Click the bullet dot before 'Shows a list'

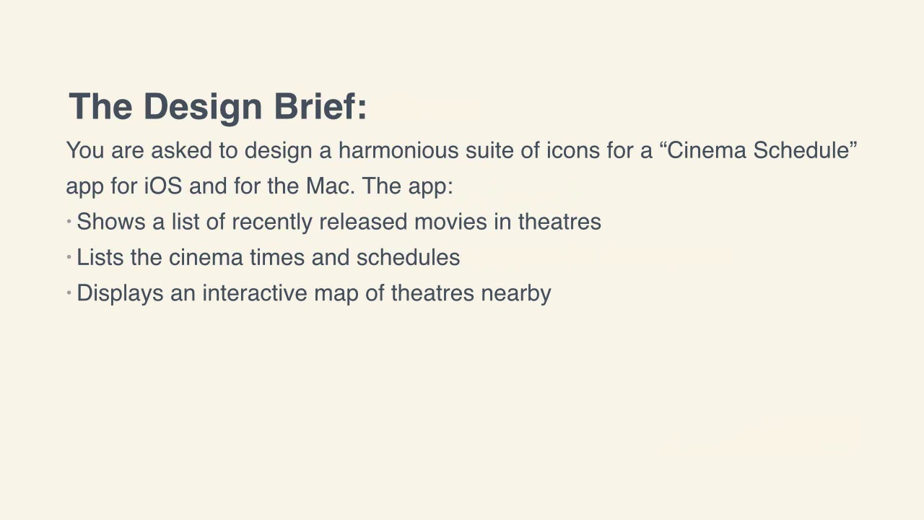coord(69,221)
